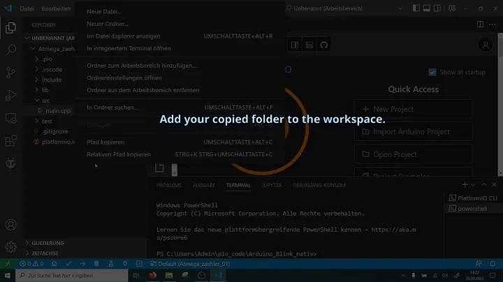Click Default (Atmega_zaehler_01) environment switcher
This screenshot has width=503, height=282.
(x=190, y=264)
